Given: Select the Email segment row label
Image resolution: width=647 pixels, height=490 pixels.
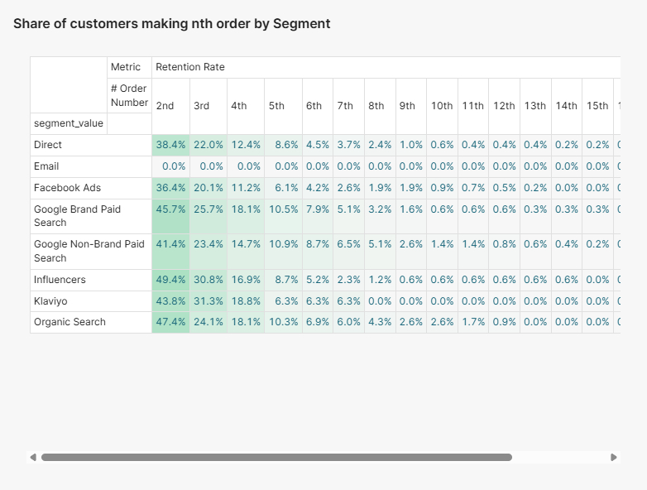Looking at the screenshot, I should [x=46, y=166].
